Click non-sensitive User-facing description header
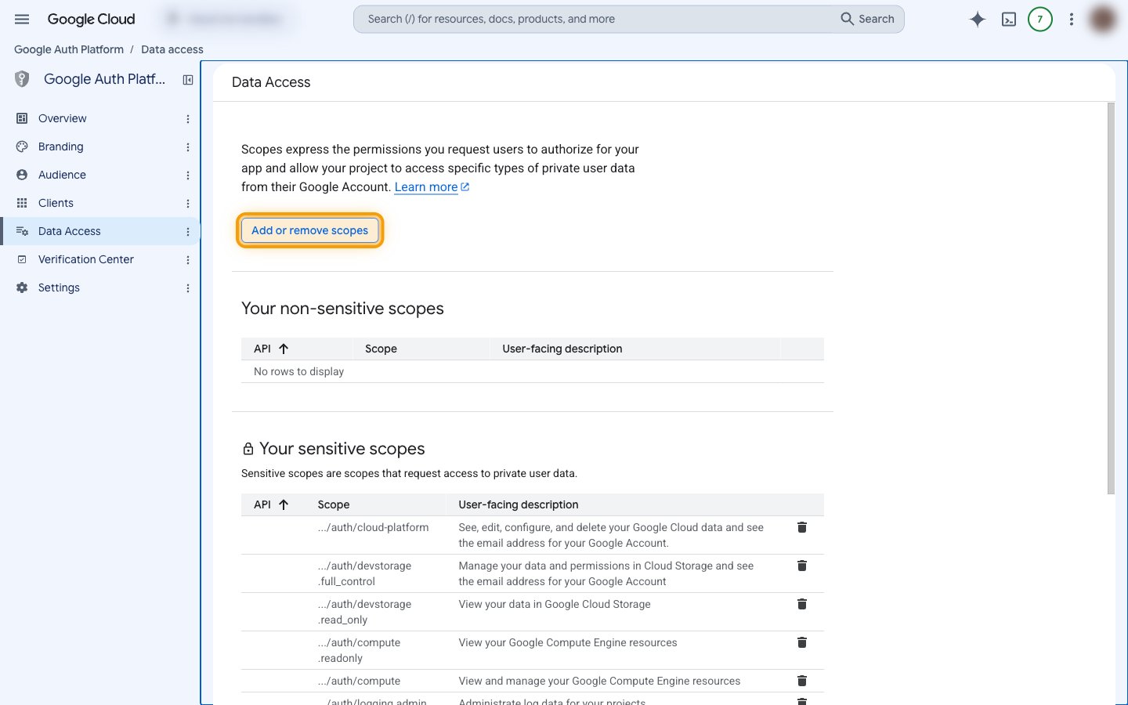The image size is (1128, 705). [562, 349]
